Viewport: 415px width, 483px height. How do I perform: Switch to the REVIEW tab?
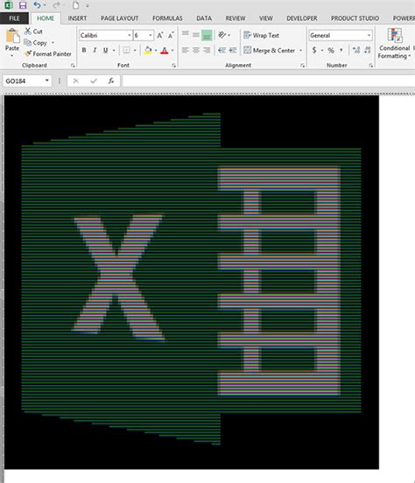click(x=236, y=18)
